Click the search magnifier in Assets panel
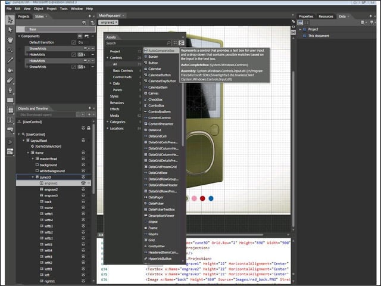The width and height of the screenshot is (381, 286). 168,43
